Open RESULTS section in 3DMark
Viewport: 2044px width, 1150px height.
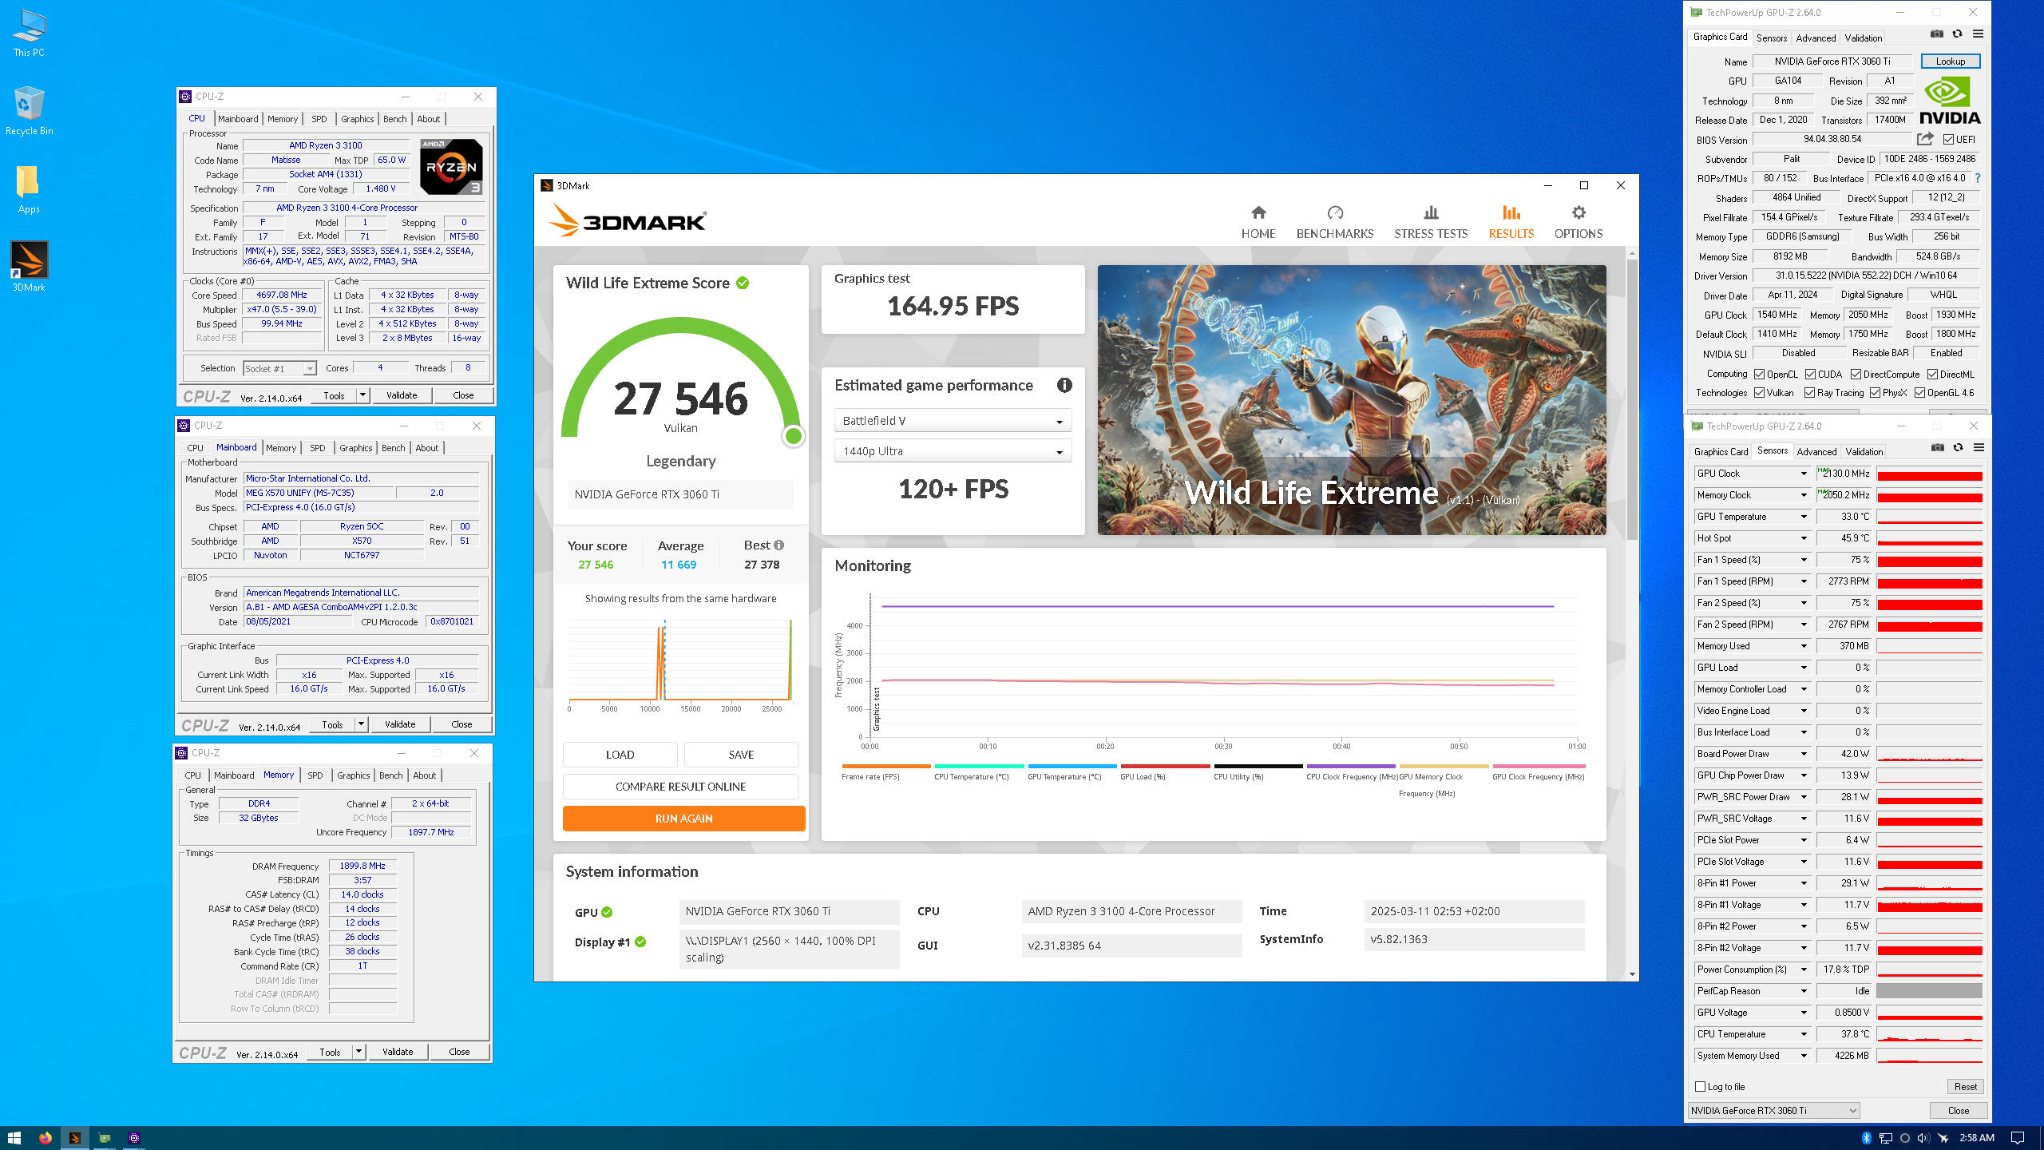(1511, 222)
